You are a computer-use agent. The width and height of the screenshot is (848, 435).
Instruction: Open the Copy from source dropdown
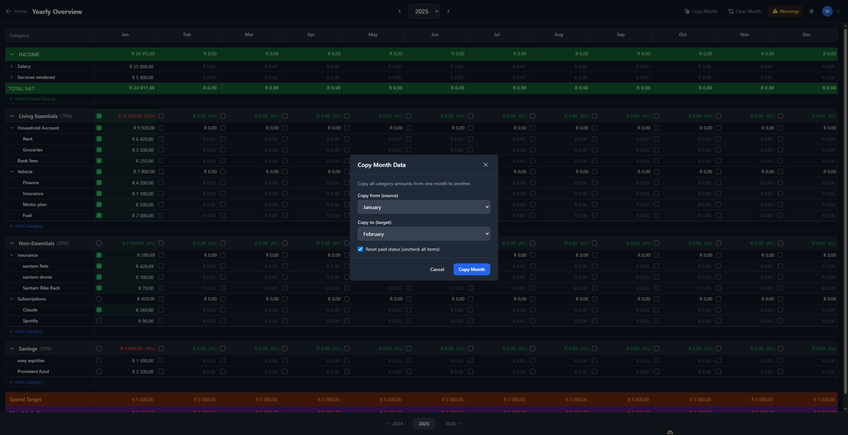click(424, 207)
